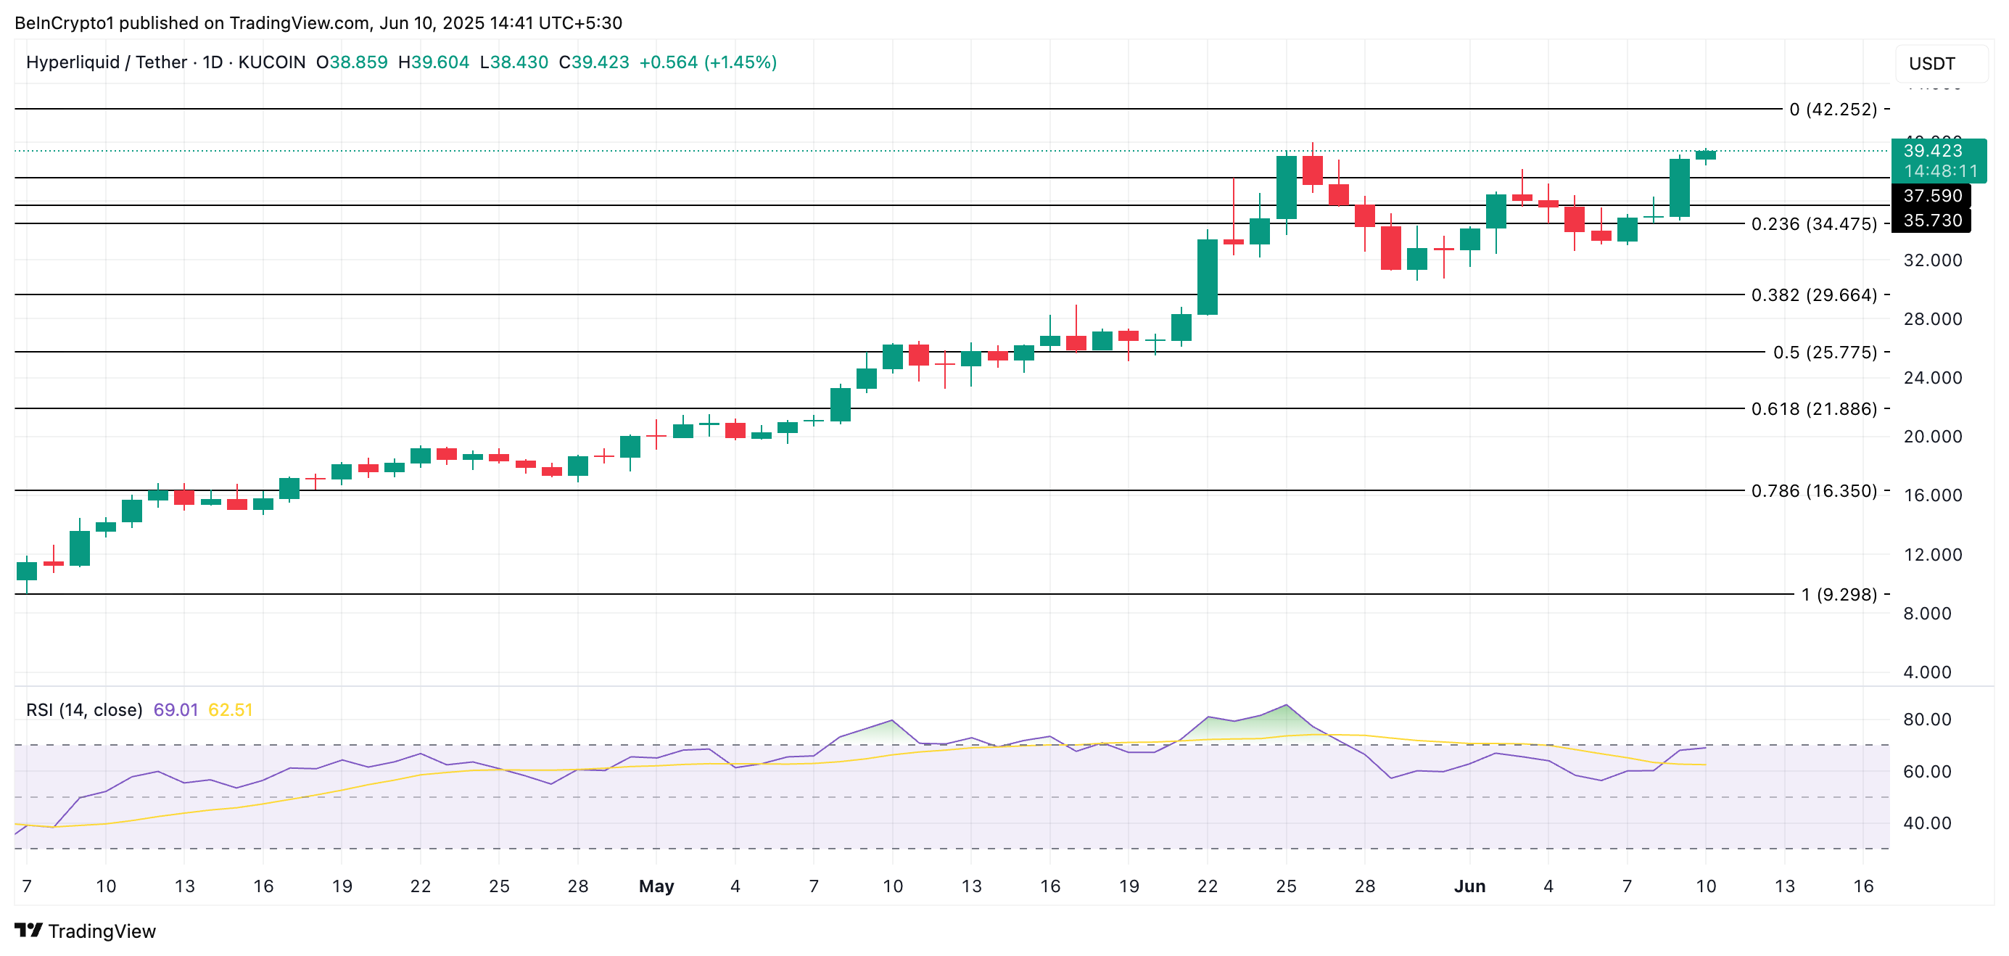Click the TradingView logo icon
2009x956 pixels.
coord(28,931)
